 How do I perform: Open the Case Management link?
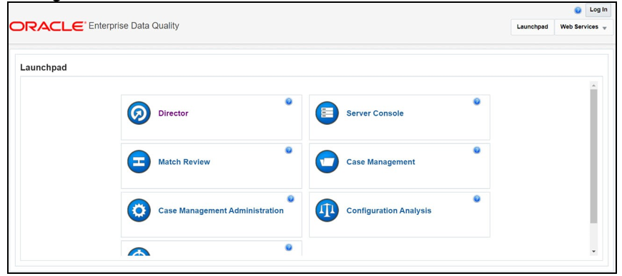tap(381, 162)
